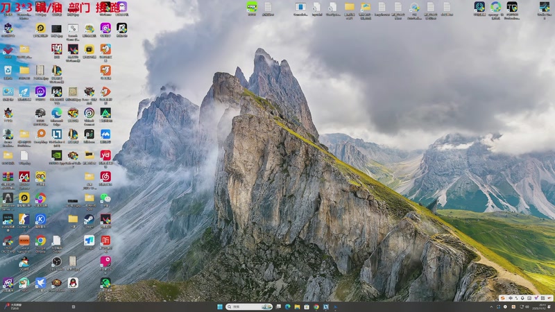
Task: Open the CPU-Z shortcut icon
Action: point(8,240)
